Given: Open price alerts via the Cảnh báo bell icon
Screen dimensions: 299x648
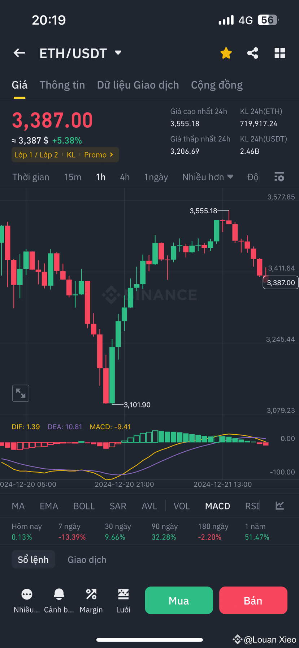Looking at the screenshot, I should [x=59, y=600].
